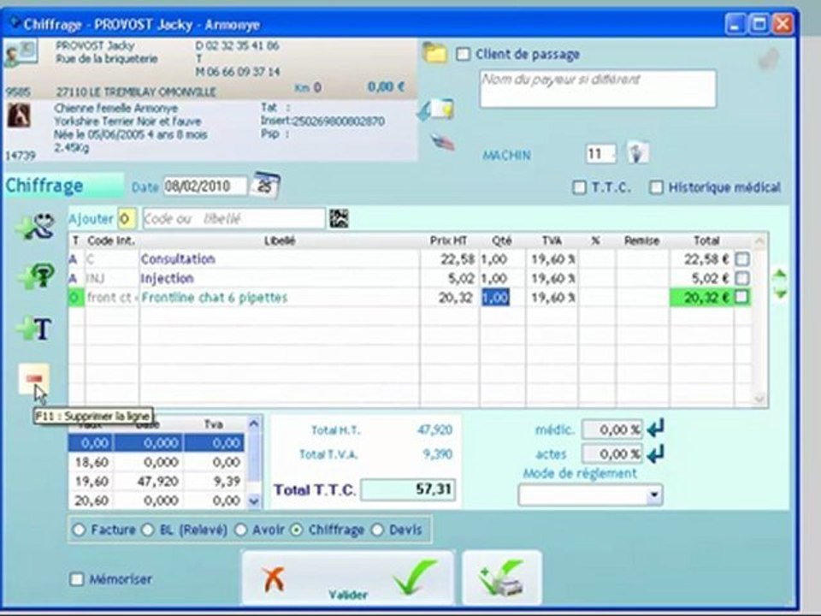Validate with the green check mark
Image resolution: width=821 pixels, height=616 pixels.
(415, 577)
